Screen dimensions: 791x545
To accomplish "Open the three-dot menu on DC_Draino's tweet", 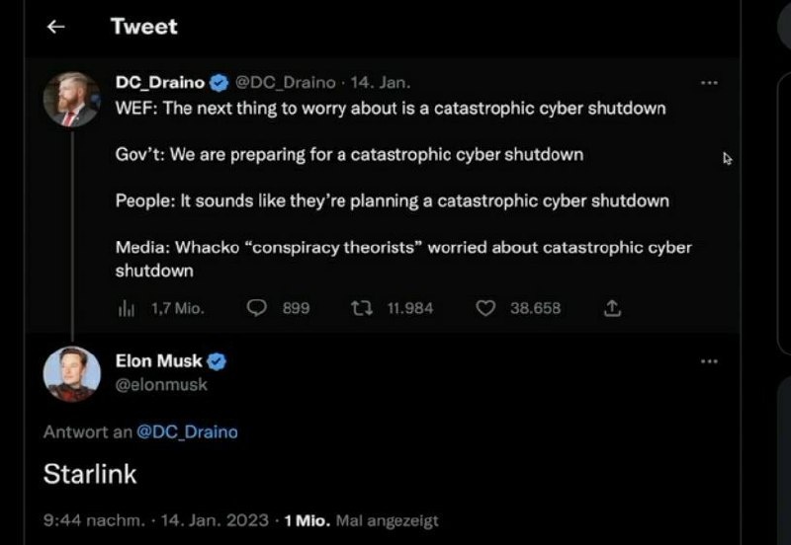I will [x=709, y=83].
